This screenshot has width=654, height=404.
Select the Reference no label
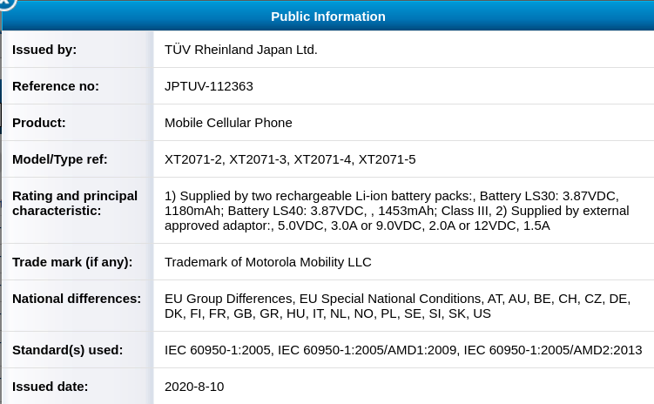pos(56,86)
